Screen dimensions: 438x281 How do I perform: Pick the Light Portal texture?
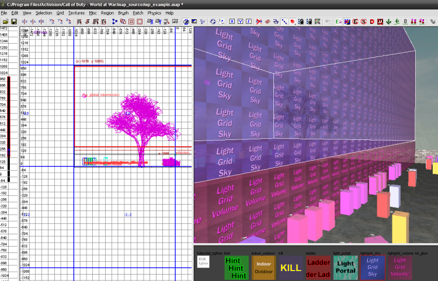(x=345, y=268)
